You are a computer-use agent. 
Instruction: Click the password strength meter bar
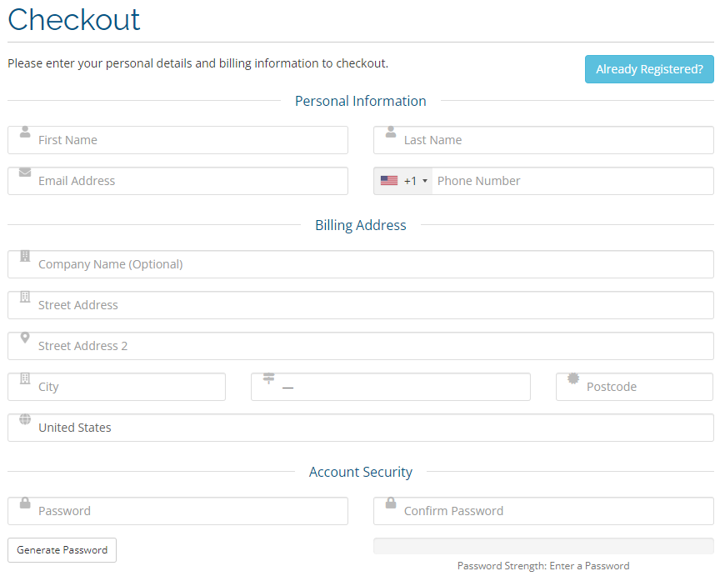click(x=543, y=546)
